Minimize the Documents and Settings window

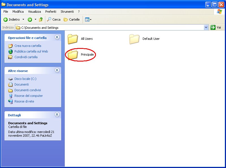pos(208,5)
